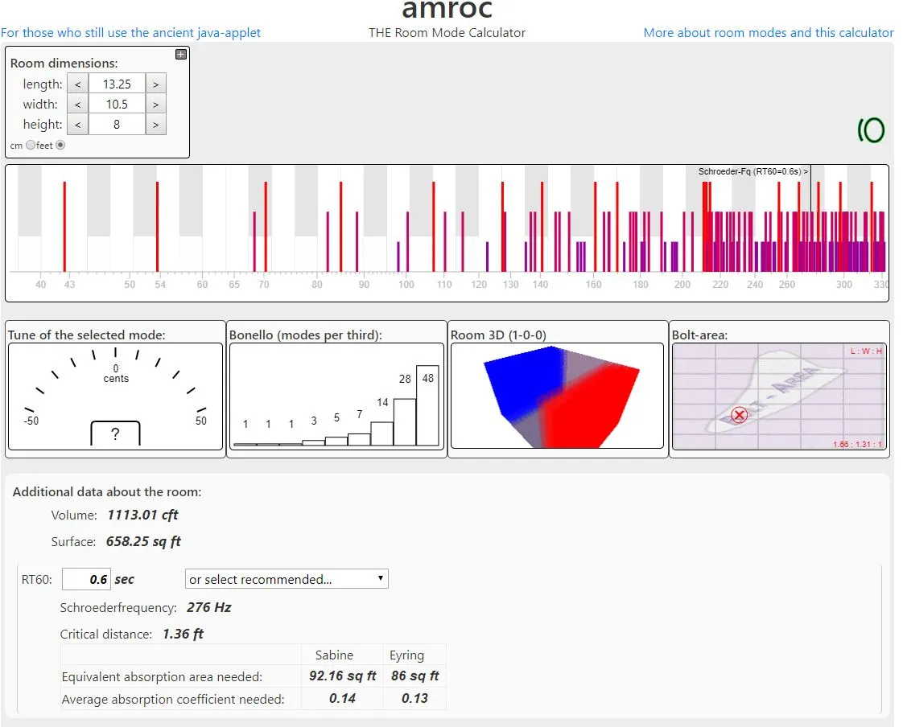Decrease the room height value
Viewport: 903px width, 727px height.
click(77, 124)
